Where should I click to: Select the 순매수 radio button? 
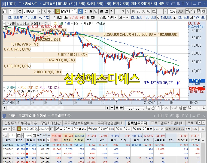point(90,129)
